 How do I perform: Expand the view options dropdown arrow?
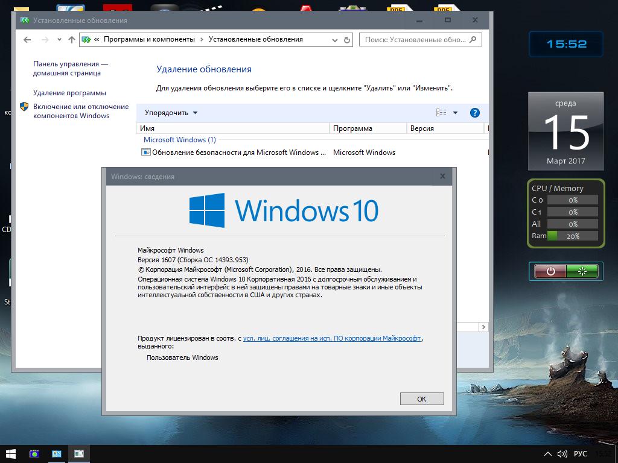coord(455,113)
